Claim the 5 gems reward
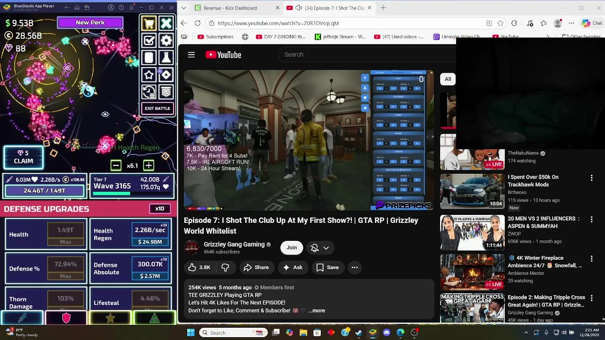 (x=23, y=157)
